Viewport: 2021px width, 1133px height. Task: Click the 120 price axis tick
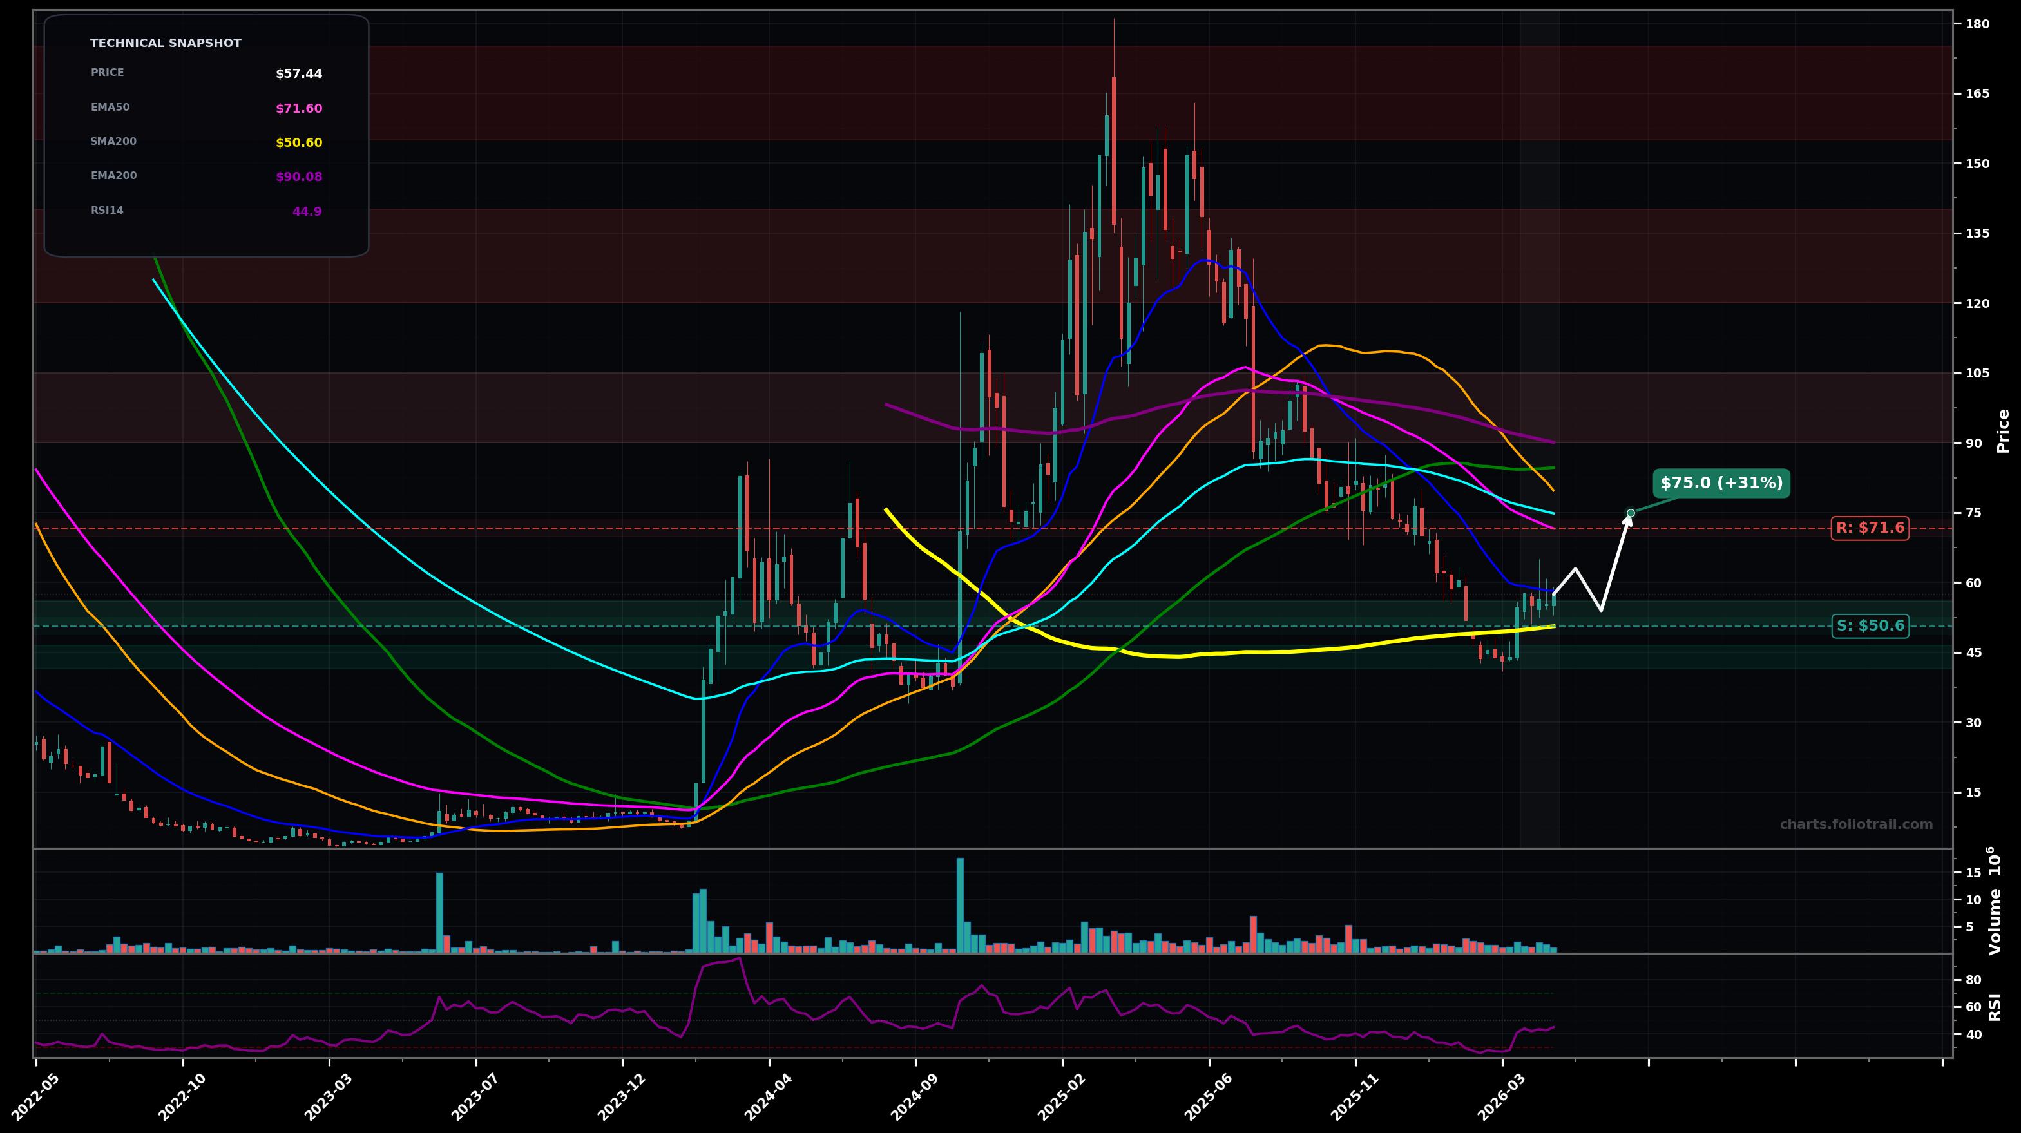pos(1977,303)
